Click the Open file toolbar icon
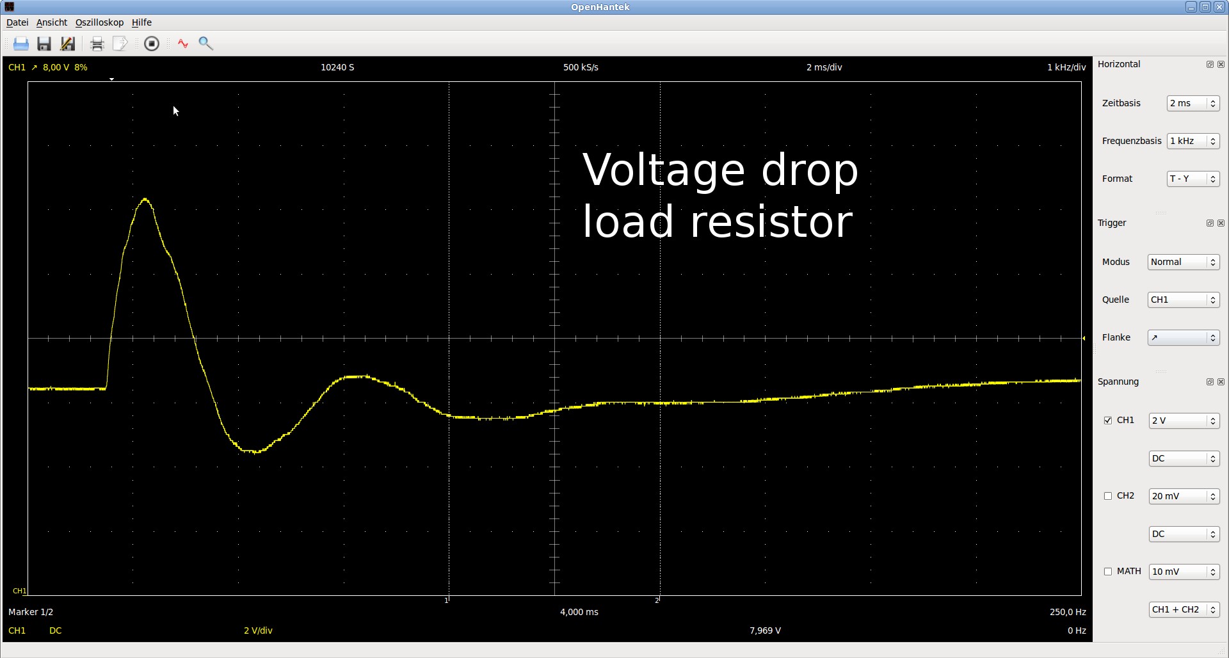The width and height of the screenshot is (1229, 658). (21, 44)
